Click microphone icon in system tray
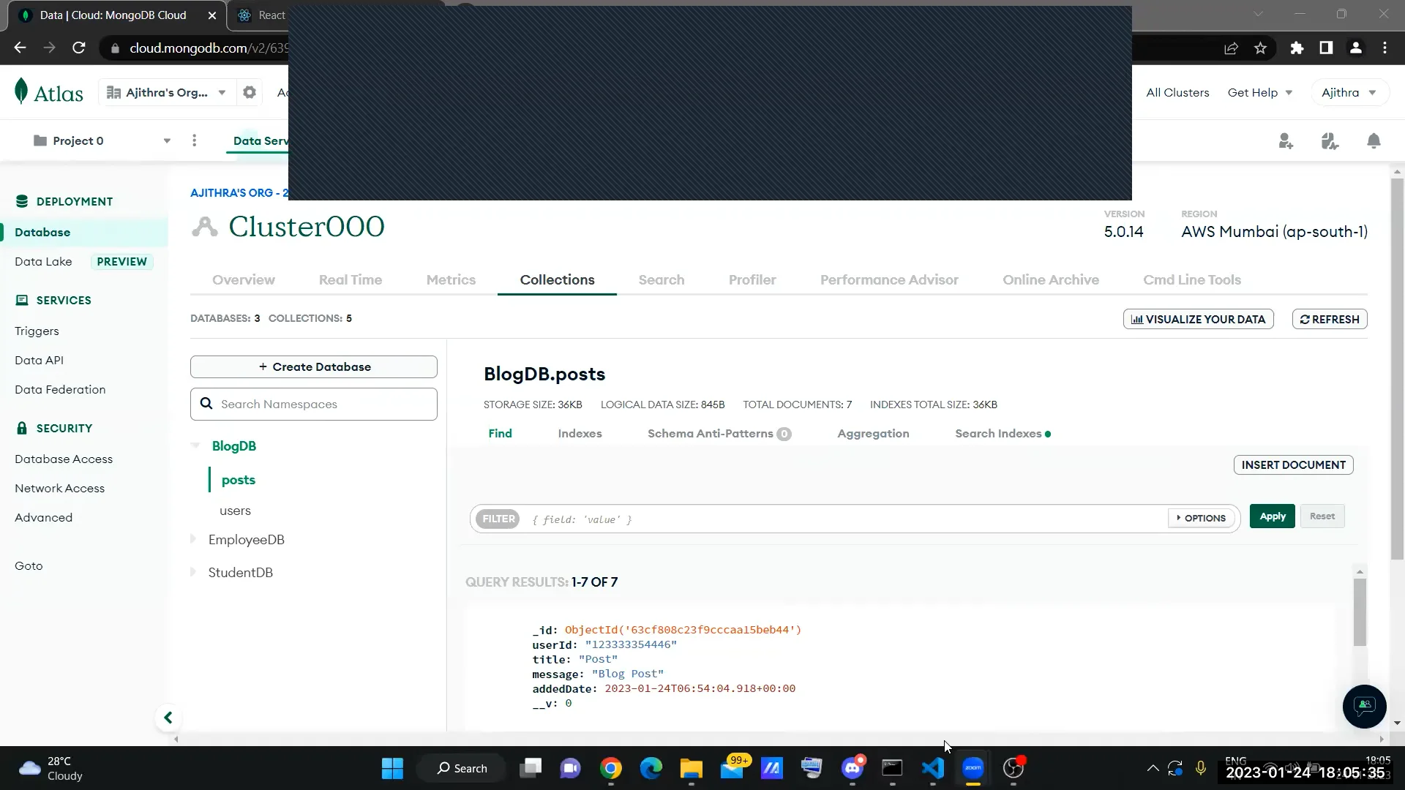The height and width of the screenshot is (790, 1405). (x=1200, y=768)
